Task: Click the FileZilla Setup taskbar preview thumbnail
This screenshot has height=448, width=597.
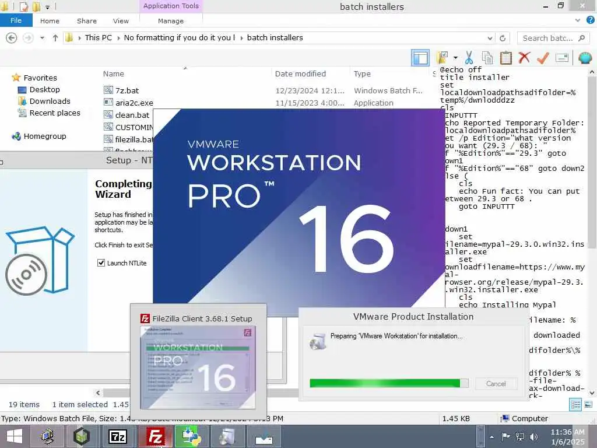Action: point(198,367)
